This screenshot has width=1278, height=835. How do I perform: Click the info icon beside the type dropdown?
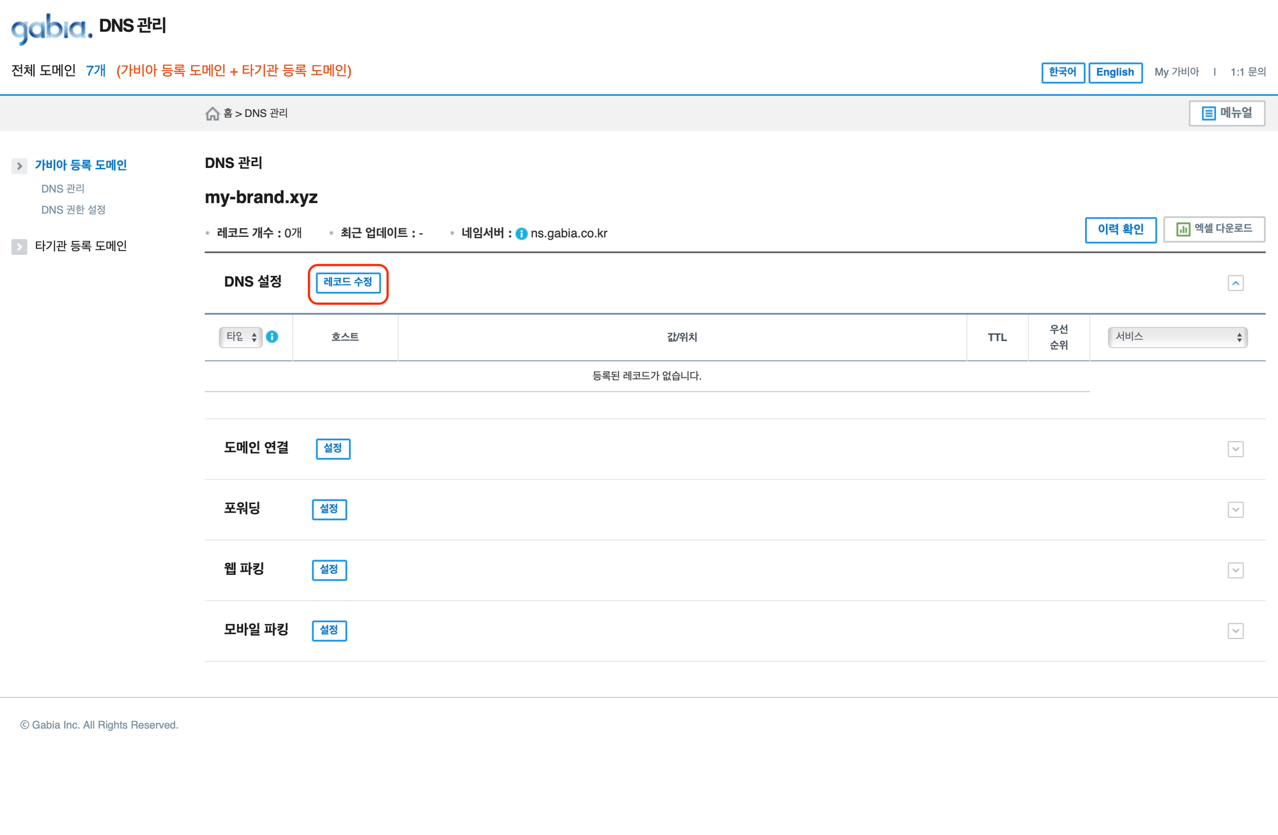tap(272, 337)
